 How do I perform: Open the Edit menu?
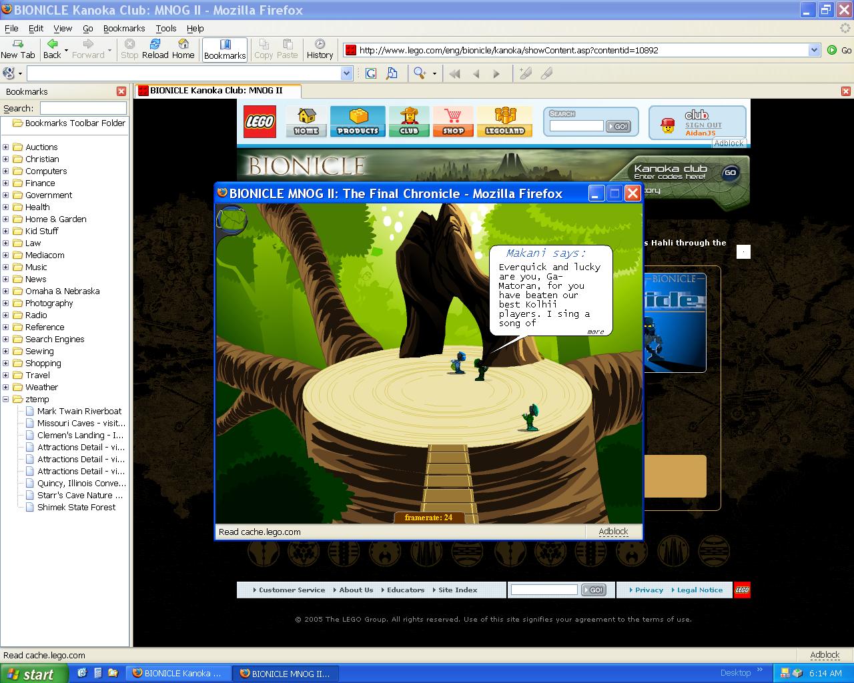point(36,29)
